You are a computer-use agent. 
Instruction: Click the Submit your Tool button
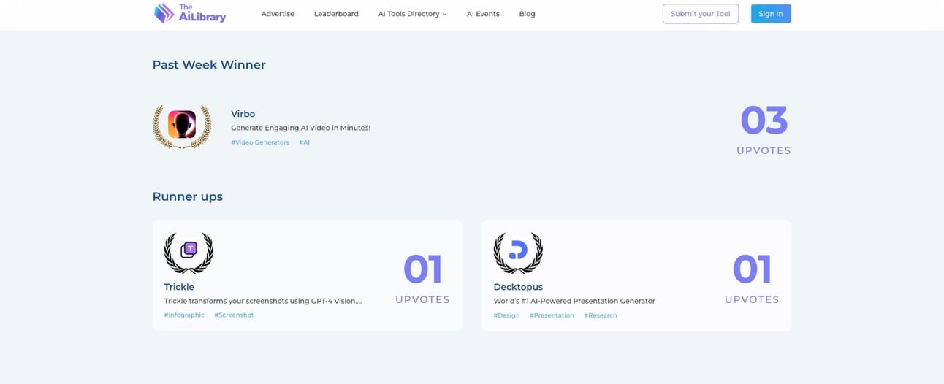701,14
